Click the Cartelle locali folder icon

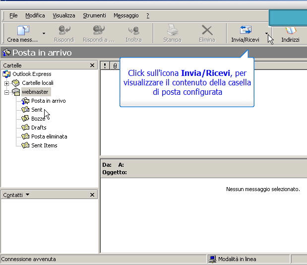click(x=16, y=83)
